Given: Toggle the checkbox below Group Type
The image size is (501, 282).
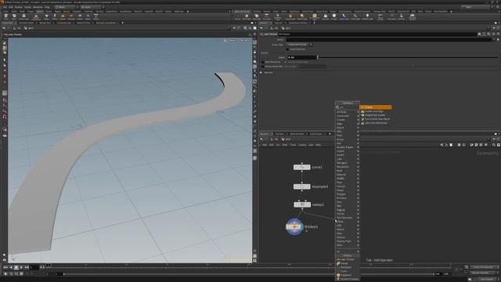Looking at the screenshot, I should tap(287, 49).
